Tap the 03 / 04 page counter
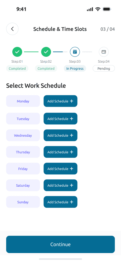Screen dimensions: 121x266 pyautogui.click(x=108, y=29)
